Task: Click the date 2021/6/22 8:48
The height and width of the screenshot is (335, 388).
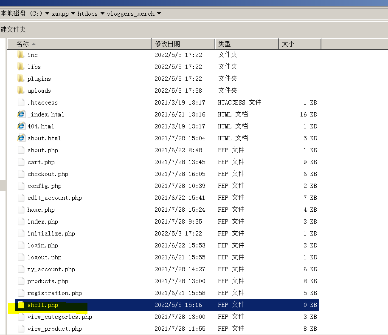Action: tap(178, 150)
